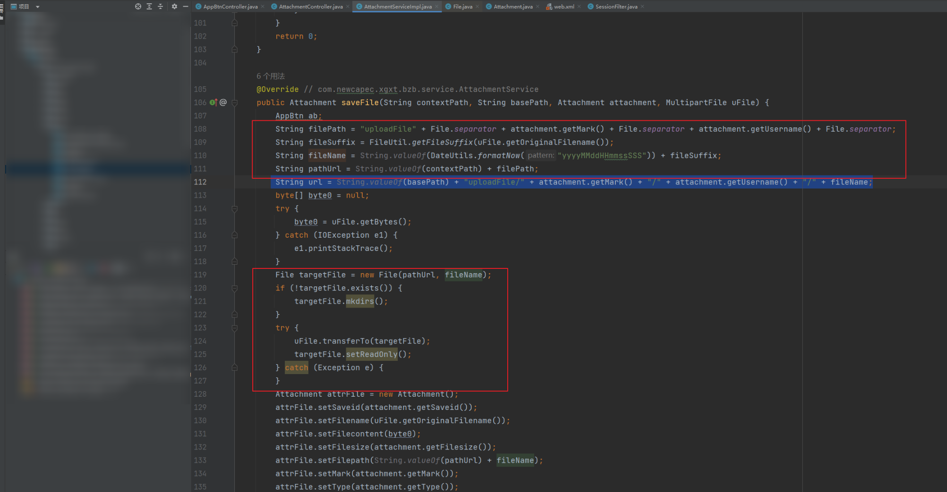947x492 pixels.
Task: Close the Attachment.java tab
Action: 538,7
